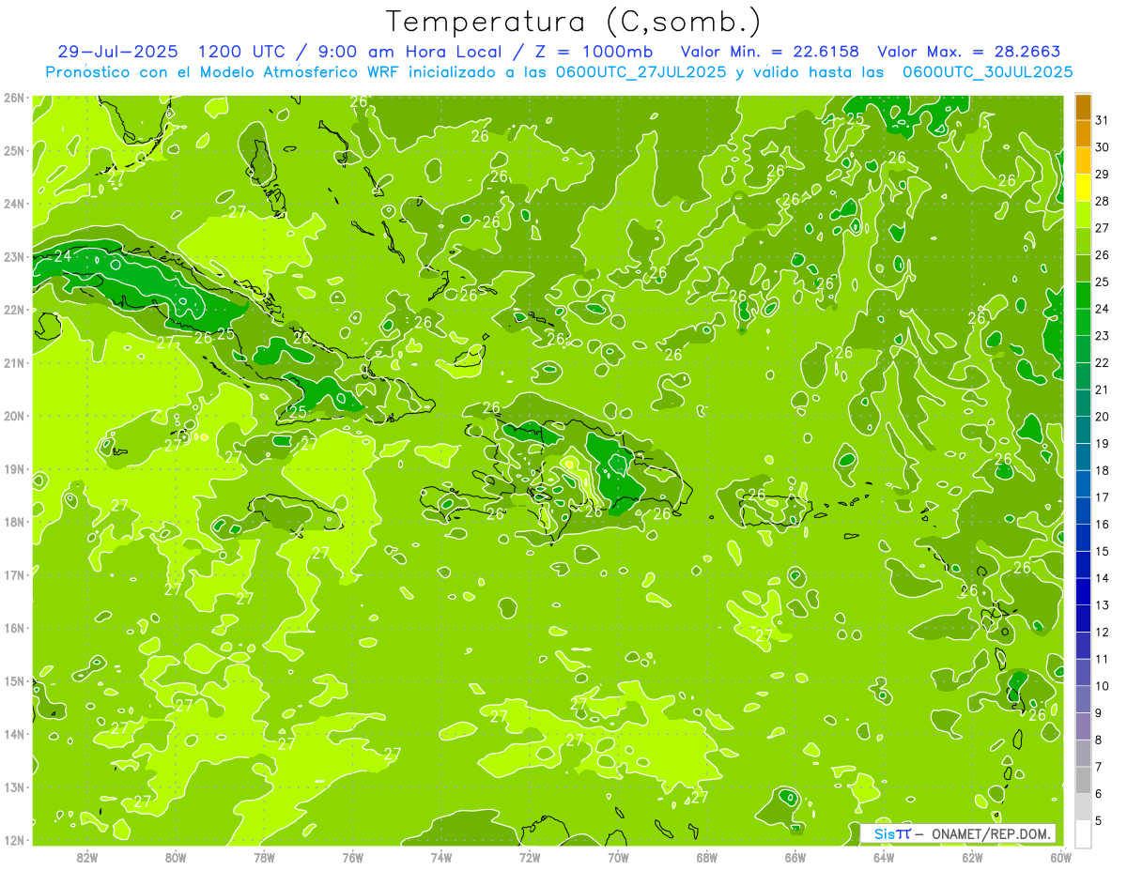
Task: Click the 15N latitude axis label
Action: [x=14, y=680]
